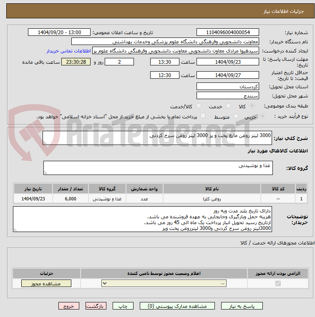Image resolution: width=315 pixels, height=317 pixels.
Task: Toggle the الزامی بودن ارائه مجوز checkbox
Action: tap(278, 283)
